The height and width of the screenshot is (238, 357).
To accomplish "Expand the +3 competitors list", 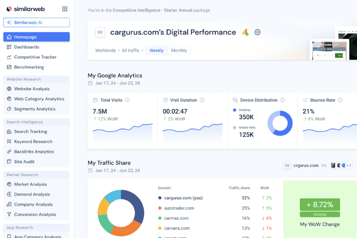I will pyautogui.click(x=348, y=165).
